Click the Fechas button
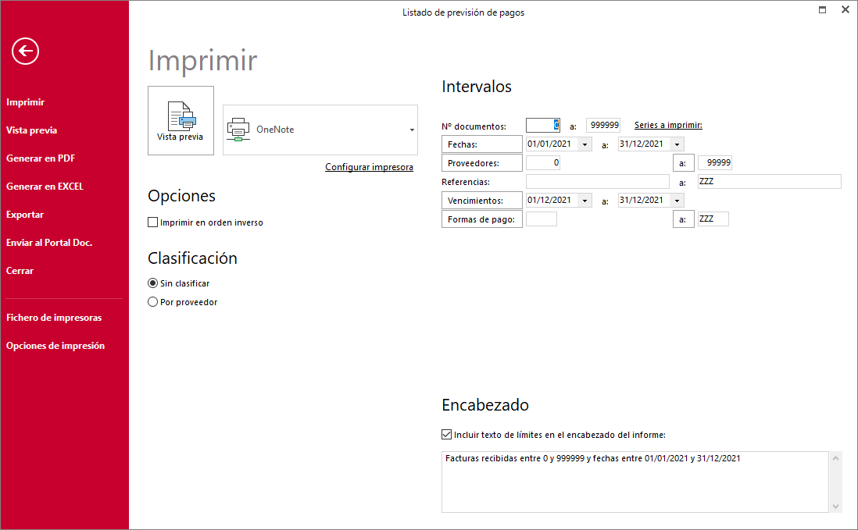 [x=482, y=144]
